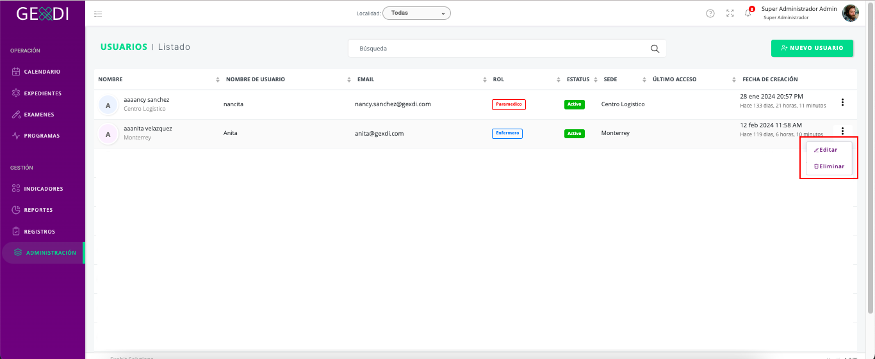The width and height of the screenshot is (875, 359).
Task: Open the Localidad Todas dropdown
Action: (416, 13)
